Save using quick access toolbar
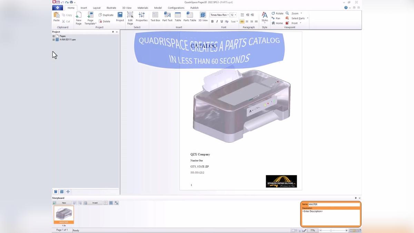The width and height of the screenshot is (414, 233). (x=58, y=2)
